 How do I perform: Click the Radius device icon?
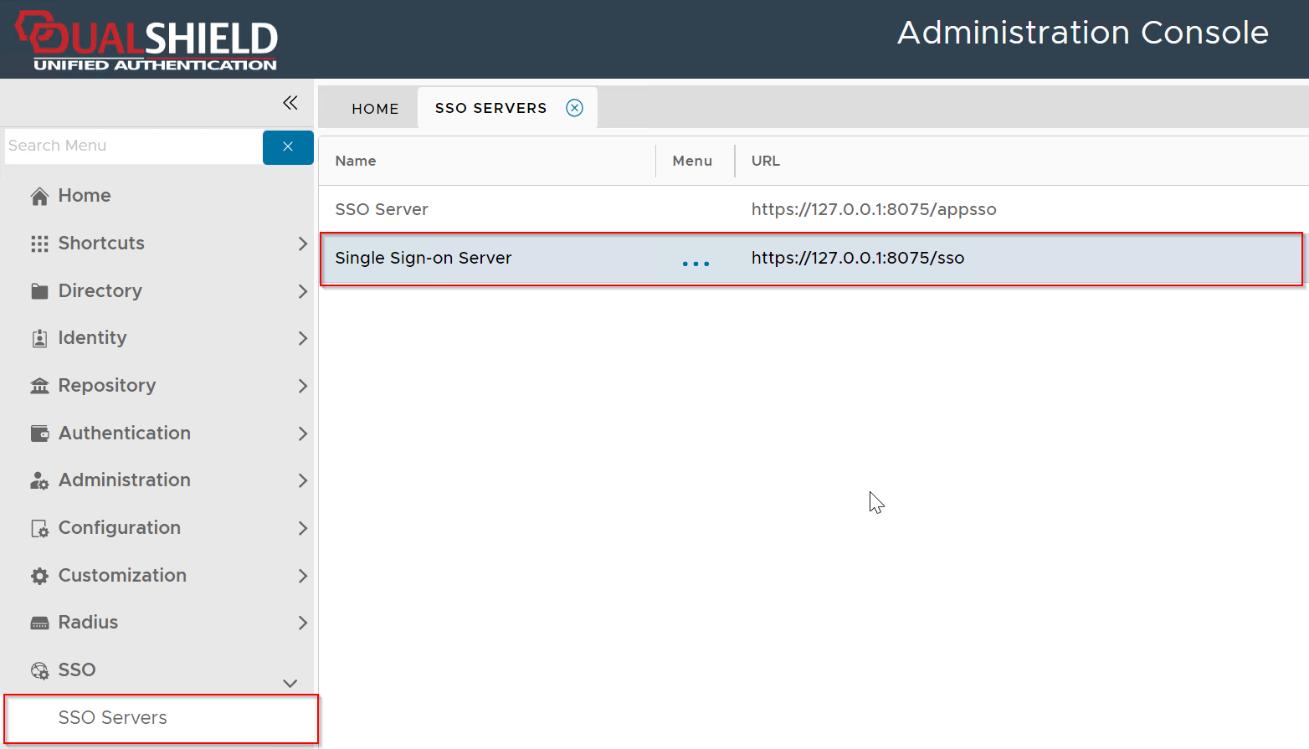[39, 623]
